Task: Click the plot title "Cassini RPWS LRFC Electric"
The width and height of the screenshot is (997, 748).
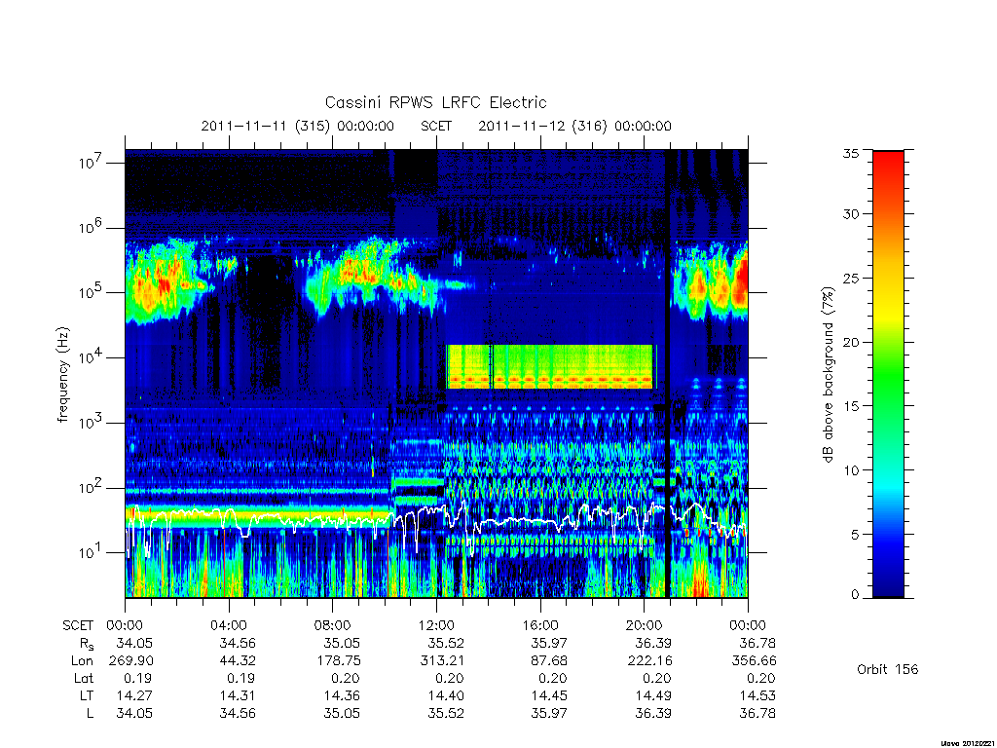Action: coord(435,102)
